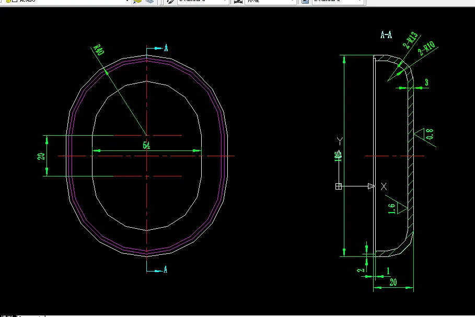Screen dimensions: 475x317
Task: Click the layer previous icon beside layer dropdown
Action: point(137,1)
